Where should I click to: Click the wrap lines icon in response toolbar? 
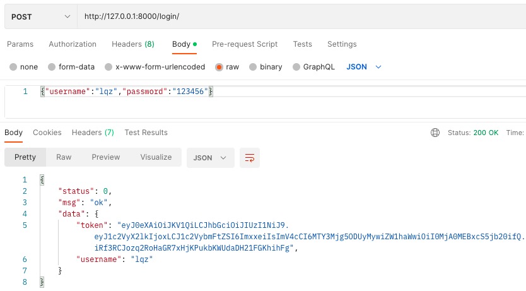250,158
